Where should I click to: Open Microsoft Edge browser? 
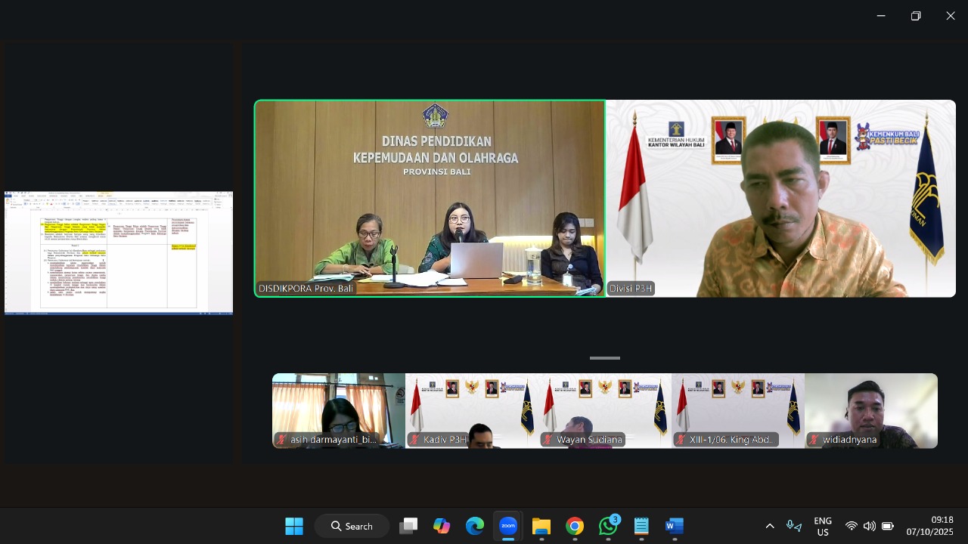pyautogui.click(x=475, y=526)
